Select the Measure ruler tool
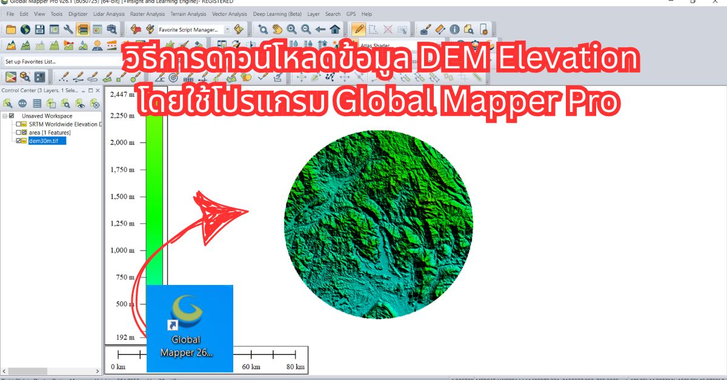 click(x=440, y=29)
